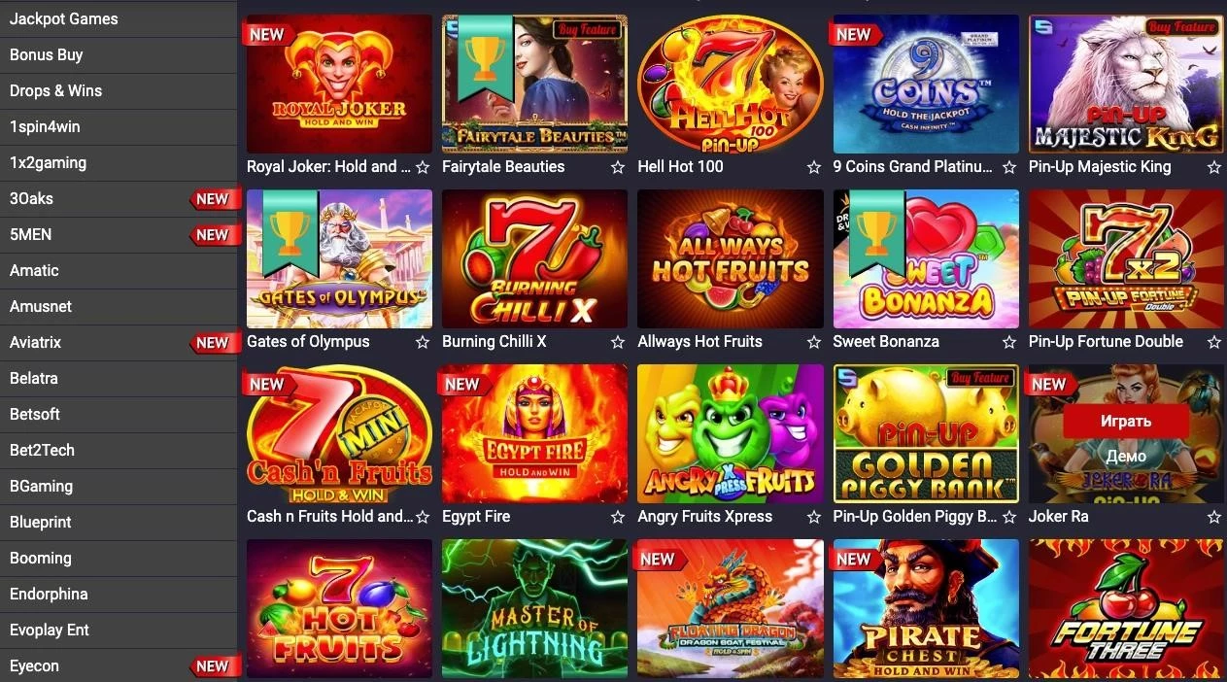Star the Hell Hot 100 game

tap(814, 167)
